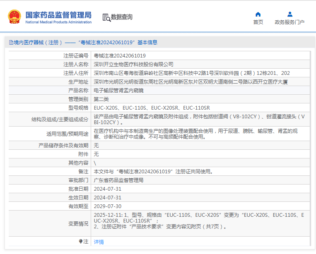Click the 政务服务门户 navigation label
Screen dimensions: 316x254
click(x=289, y=22)
